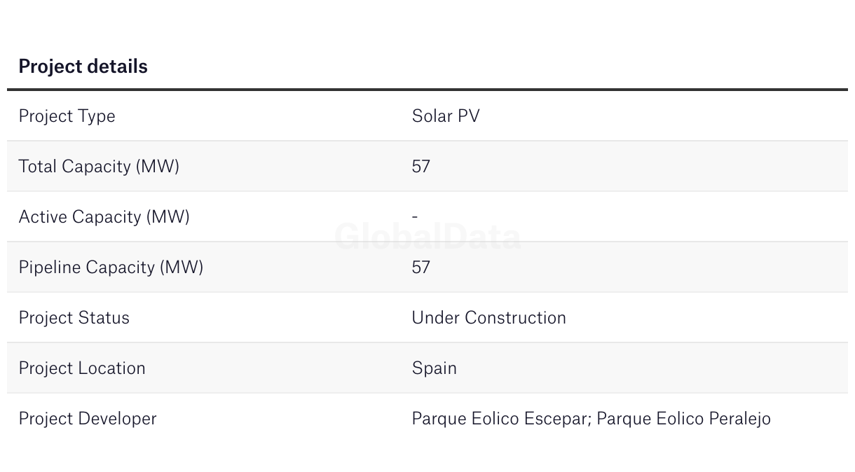Click the dash value for Active Capacity
Viewport: 855px width, 472px height.
coord(415,217)
